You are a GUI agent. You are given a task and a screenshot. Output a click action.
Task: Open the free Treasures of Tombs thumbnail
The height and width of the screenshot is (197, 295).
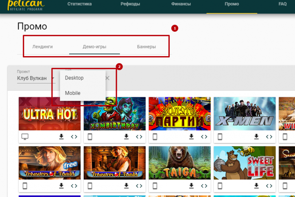(x=50, y=163)
